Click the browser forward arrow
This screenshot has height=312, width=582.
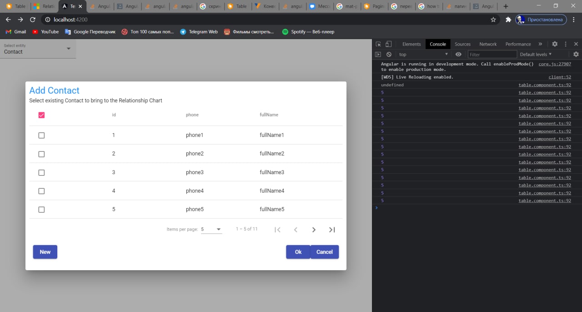coord(20,20)
